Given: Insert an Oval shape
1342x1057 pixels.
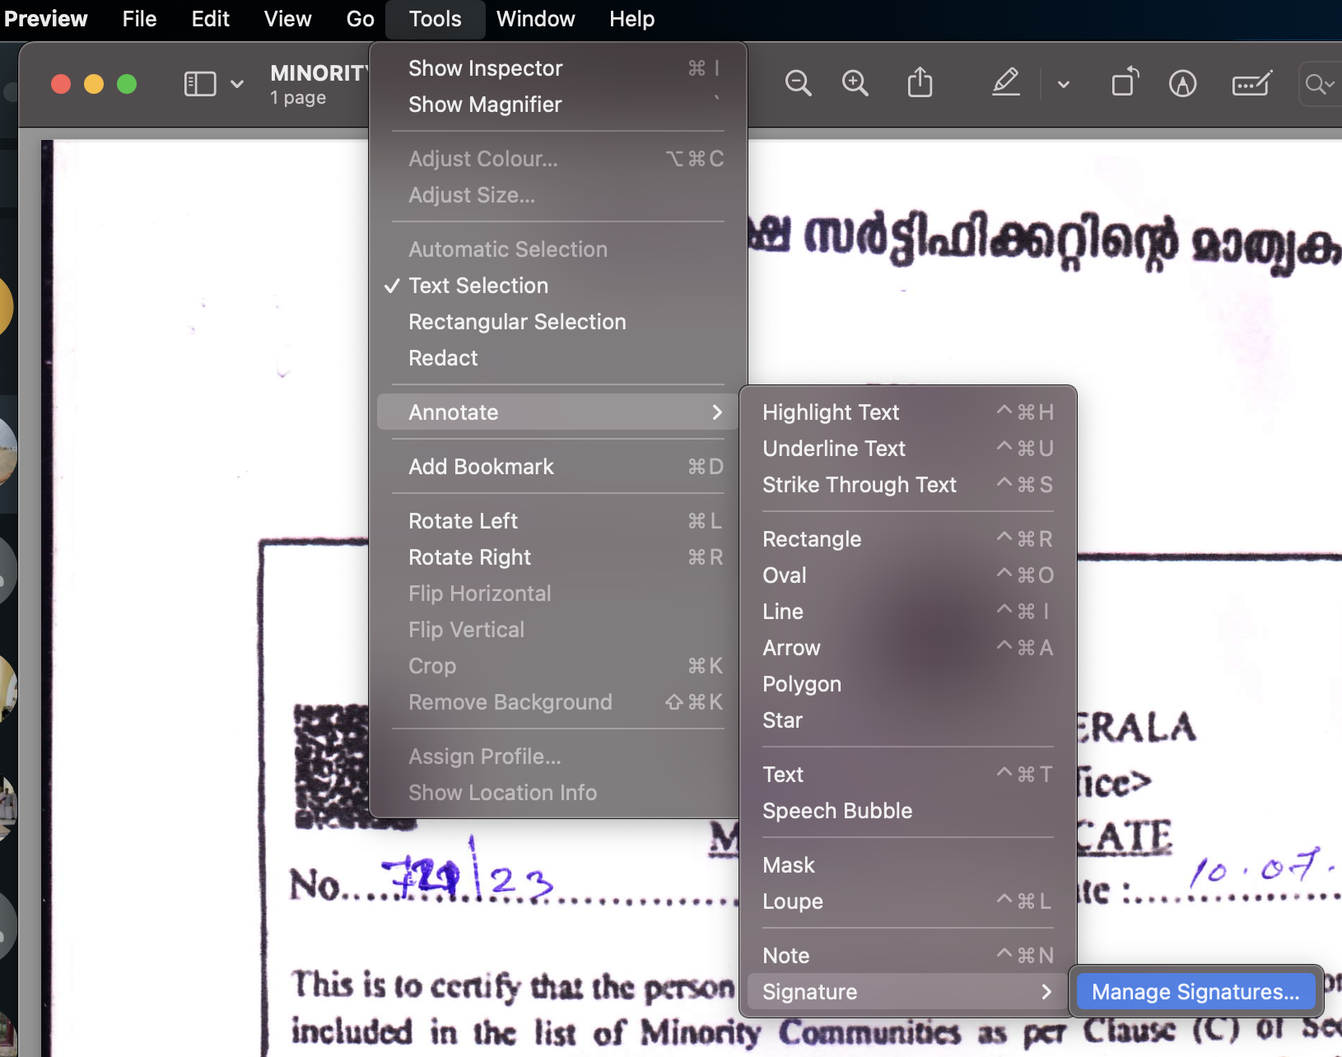Looking at the screenshot, I should [x=907, y=575].
